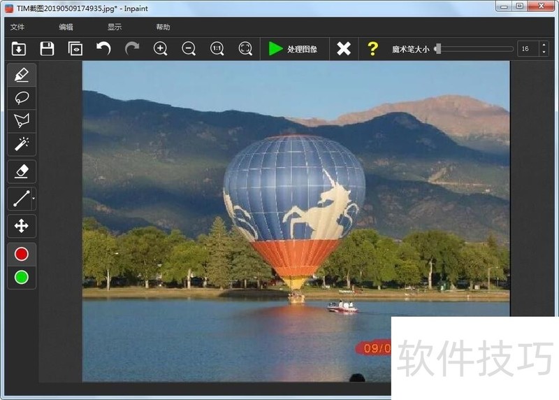This screenshot has height=400, width=559.
Task: Click the 处理图像 process image button
Action: (293, 49)
